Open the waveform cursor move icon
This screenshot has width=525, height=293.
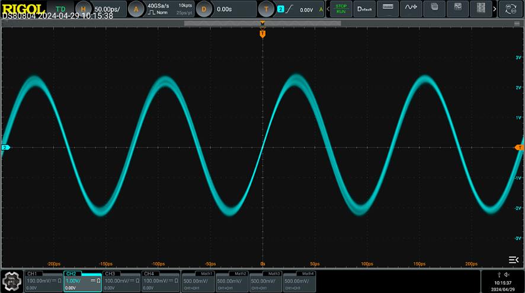coord(411,9)
